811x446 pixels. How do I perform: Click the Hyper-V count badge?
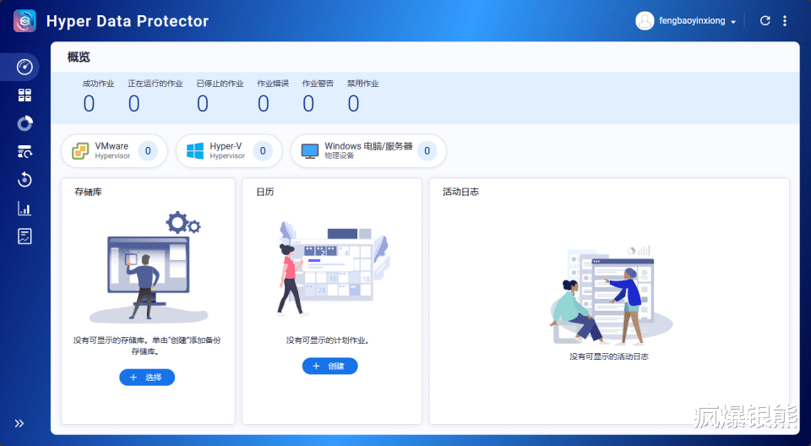pyautogui.click(x=263, y=151)
